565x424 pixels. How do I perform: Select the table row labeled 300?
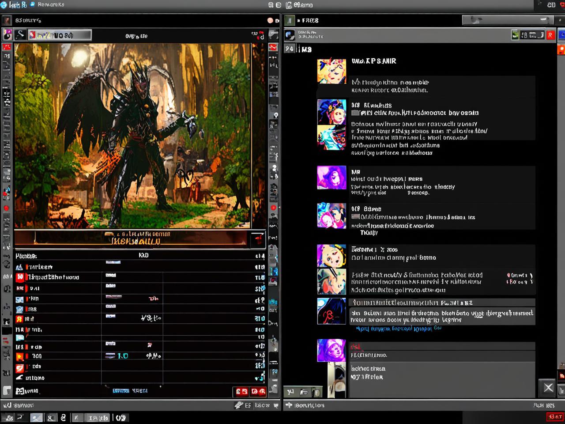[x=140, y=356]
